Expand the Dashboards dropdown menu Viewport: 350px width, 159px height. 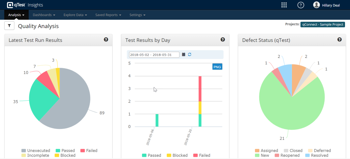point(44,15)
